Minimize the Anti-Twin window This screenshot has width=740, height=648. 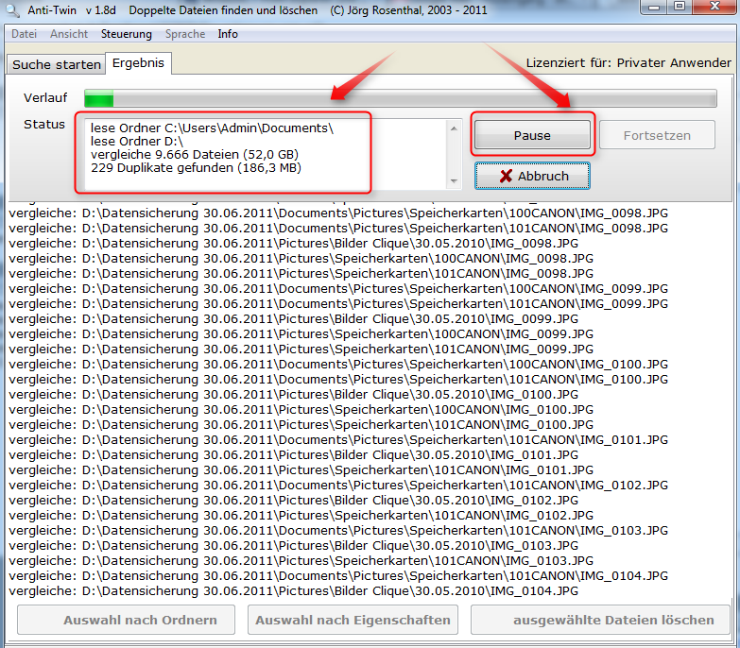point(654,7)
